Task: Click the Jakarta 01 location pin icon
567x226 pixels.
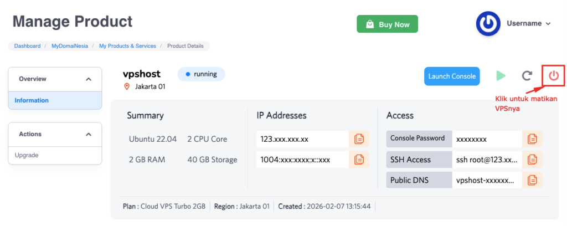Action: [x=127, y=86]
